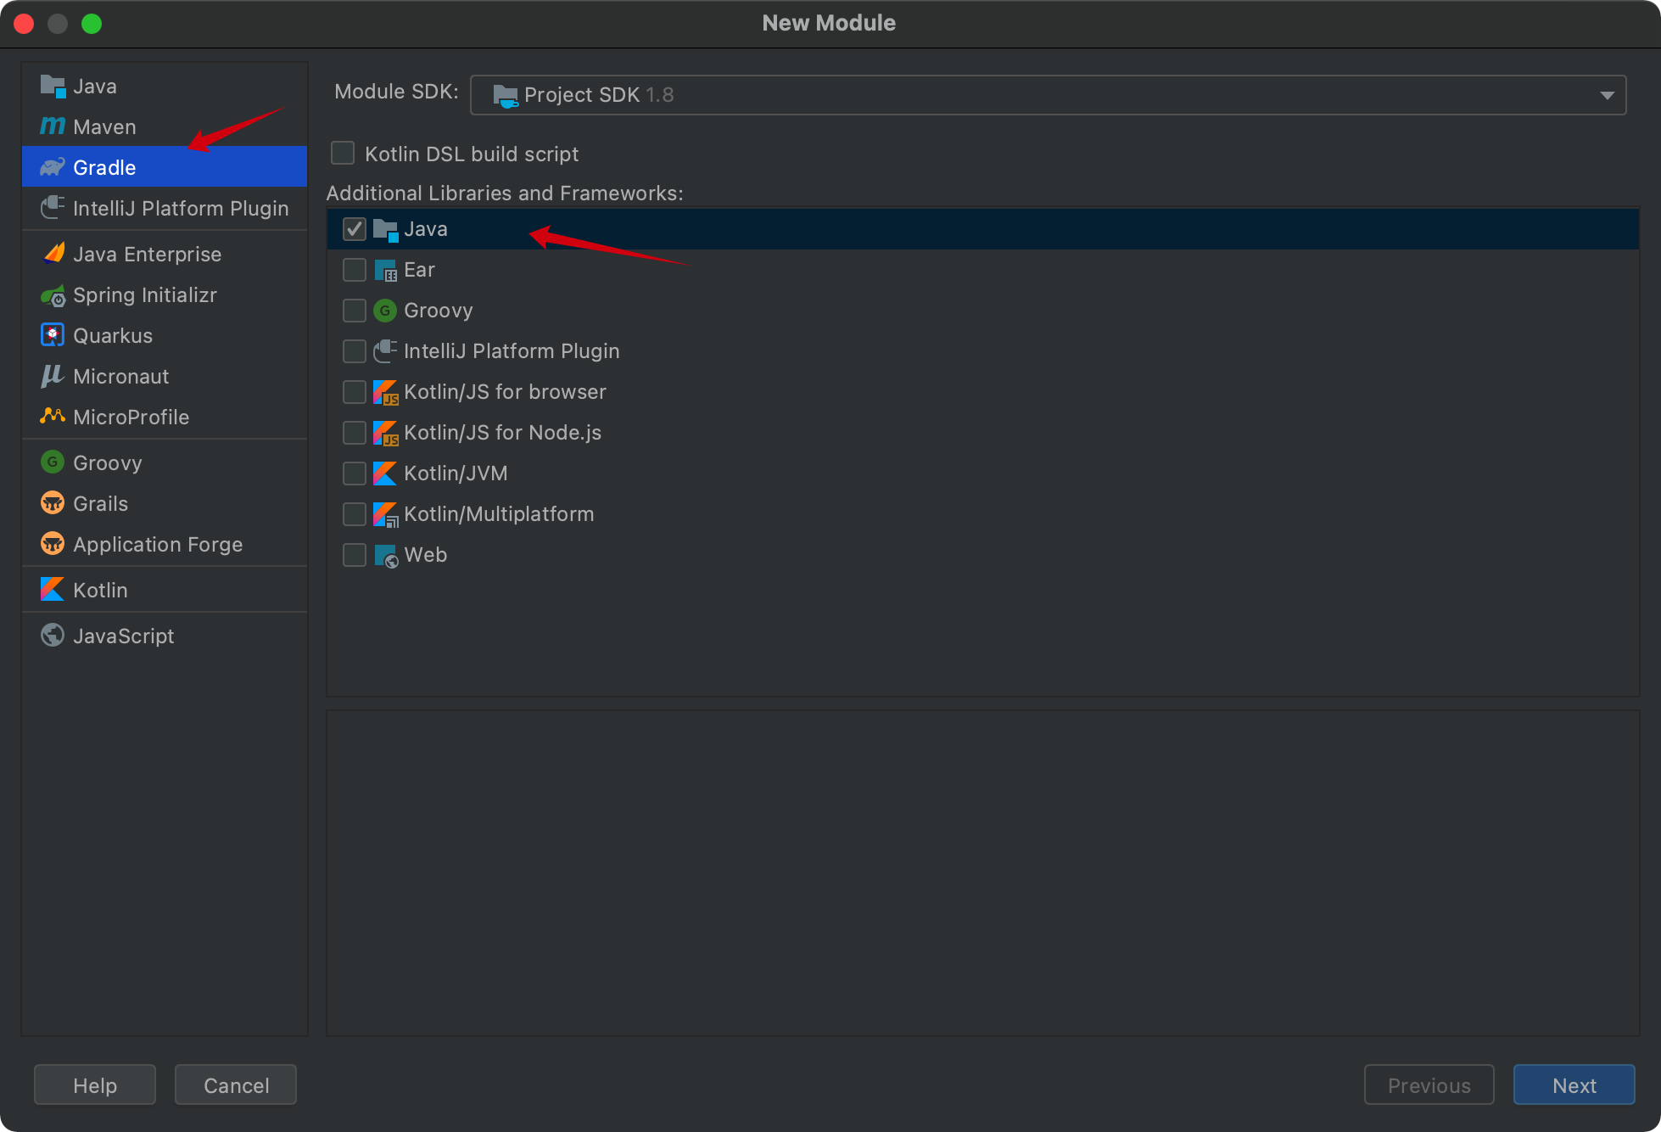Viewport: 1661px width, 1132px height.
Task: Open the Module SDK dropdown arrow
Action: pos(1607,95)
